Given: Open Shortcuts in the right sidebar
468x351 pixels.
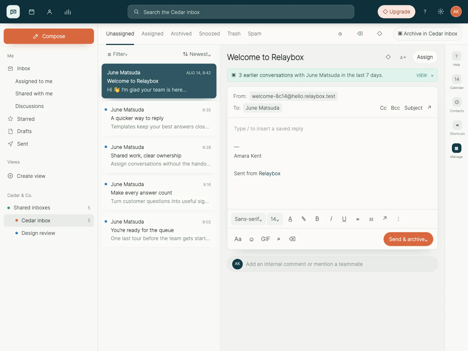Looking at the screenshot, I should (457, 128).
